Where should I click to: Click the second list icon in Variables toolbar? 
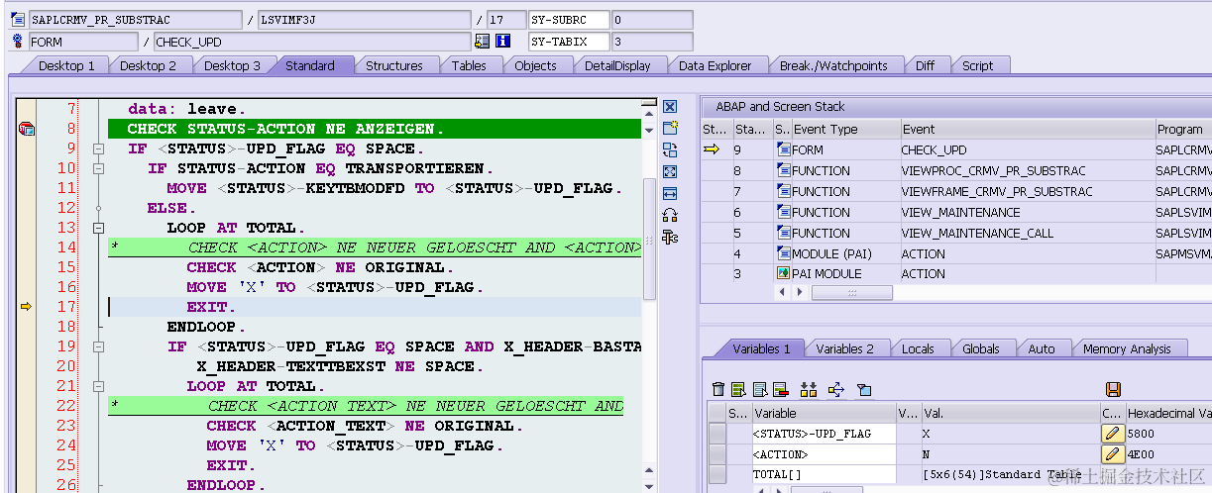760,390
